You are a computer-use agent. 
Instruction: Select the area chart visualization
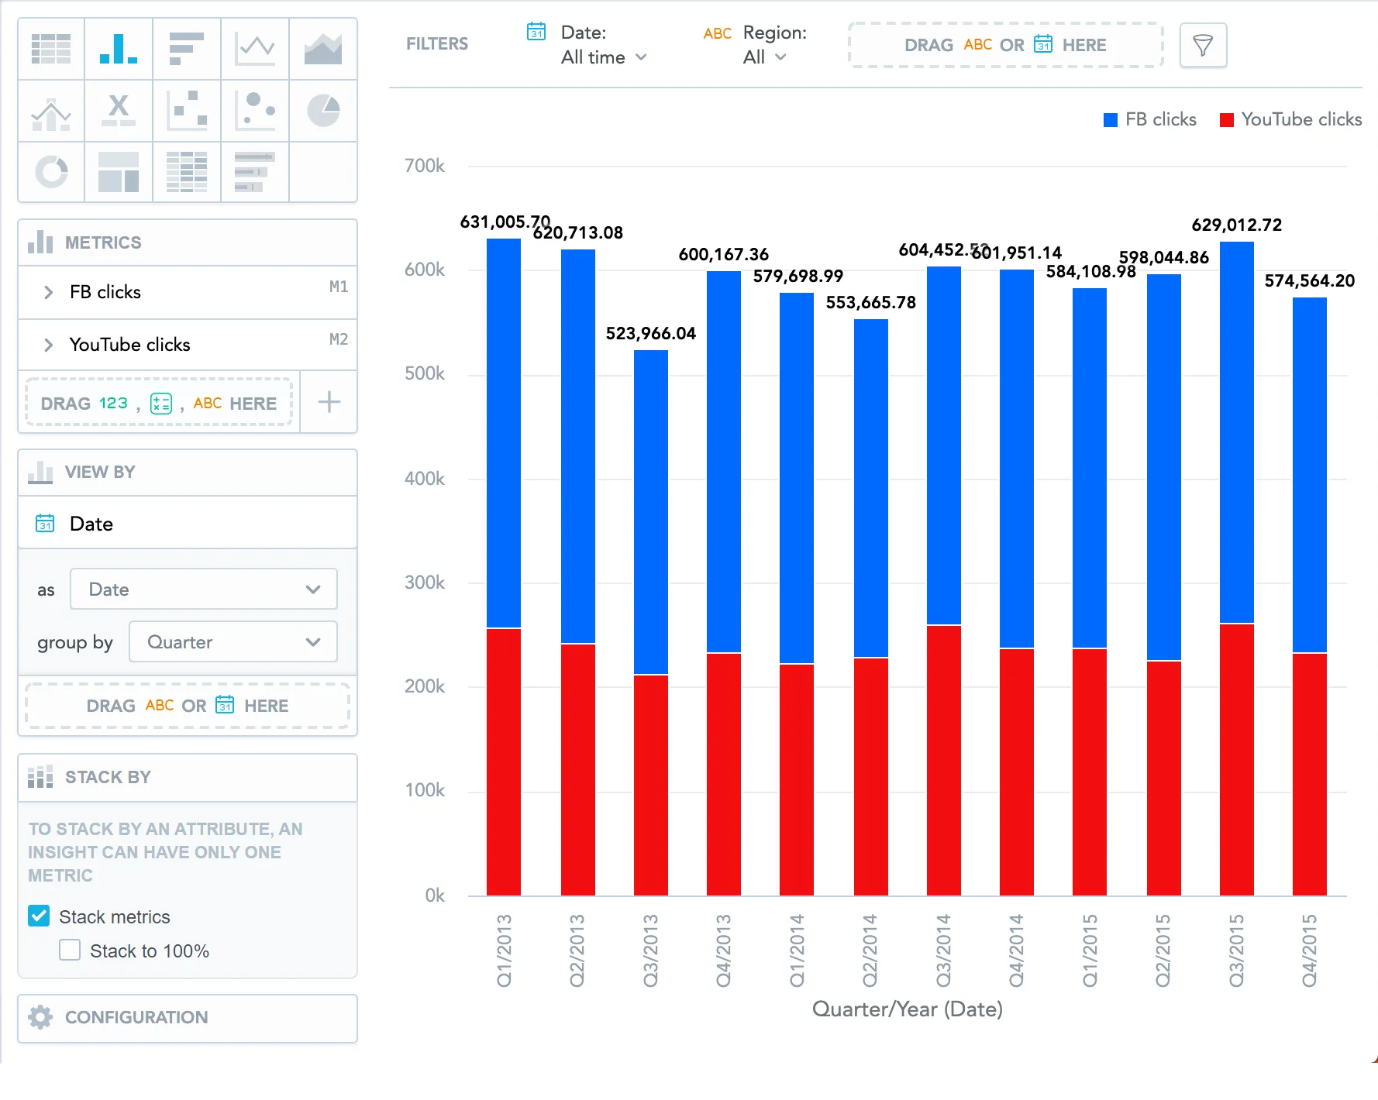click(x=322, y=49)
